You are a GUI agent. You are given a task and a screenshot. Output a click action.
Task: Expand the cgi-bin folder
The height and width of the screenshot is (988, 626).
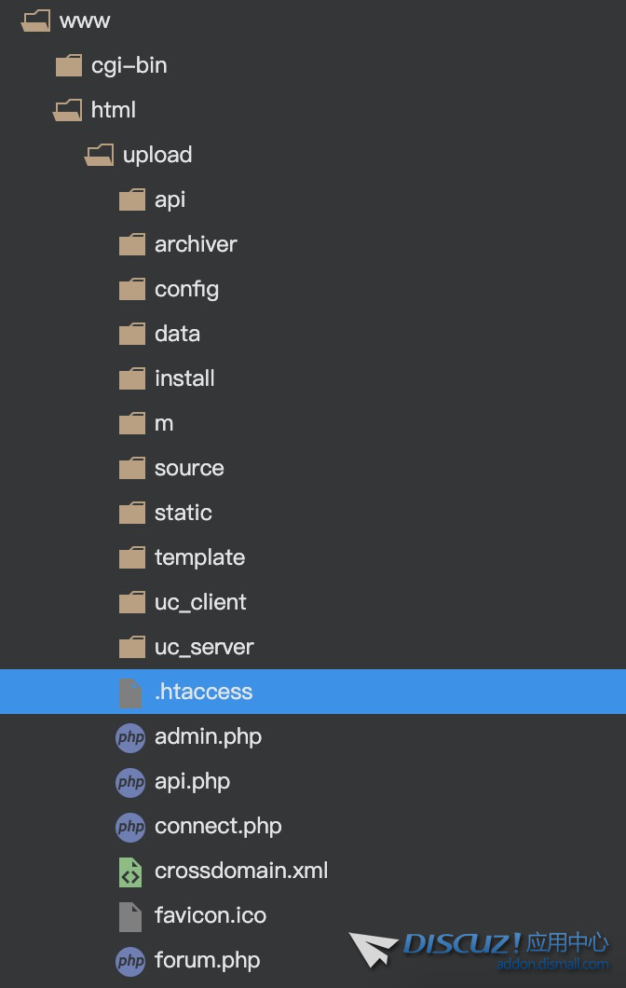(x=69, y=65)
